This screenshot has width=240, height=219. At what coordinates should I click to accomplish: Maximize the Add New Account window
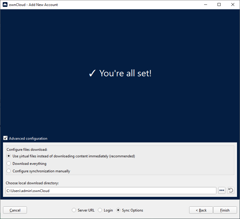(219, 4)
